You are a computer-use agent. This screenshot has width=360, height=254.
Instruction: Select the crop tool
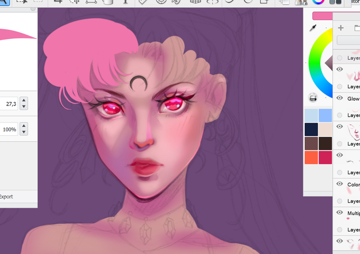click(x=58, y=2)
